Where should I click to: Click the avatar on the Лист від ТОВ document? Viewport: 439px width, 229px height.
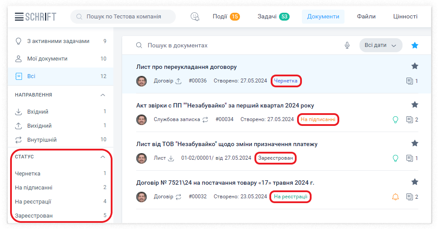point(141,158)
